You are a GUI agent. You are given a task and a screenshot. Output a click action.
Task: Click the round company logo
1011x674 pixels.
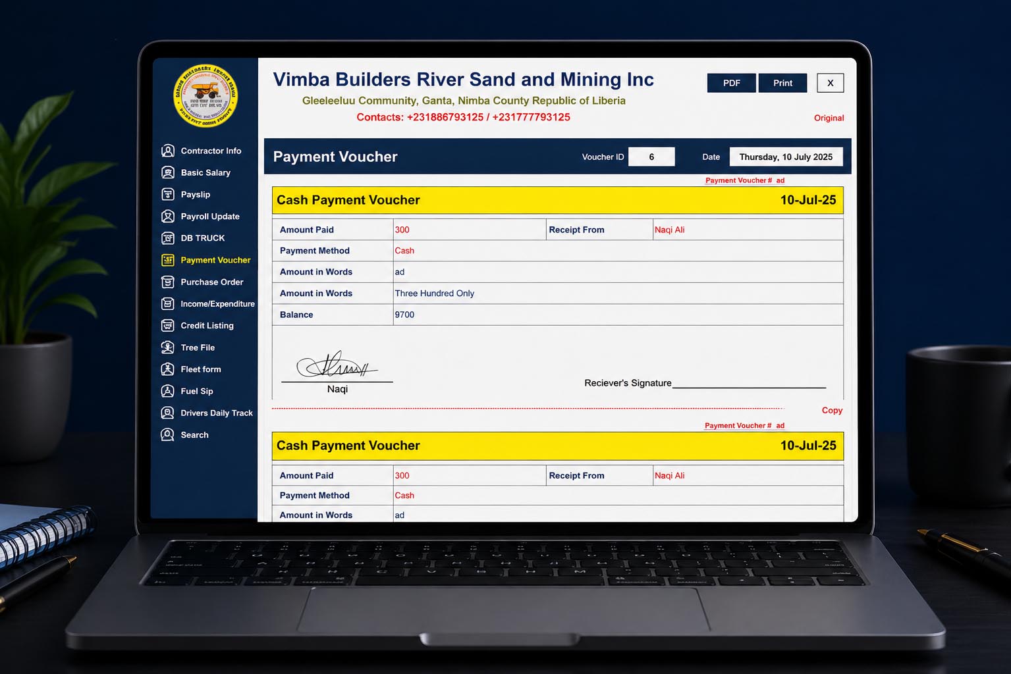[205, 95]
